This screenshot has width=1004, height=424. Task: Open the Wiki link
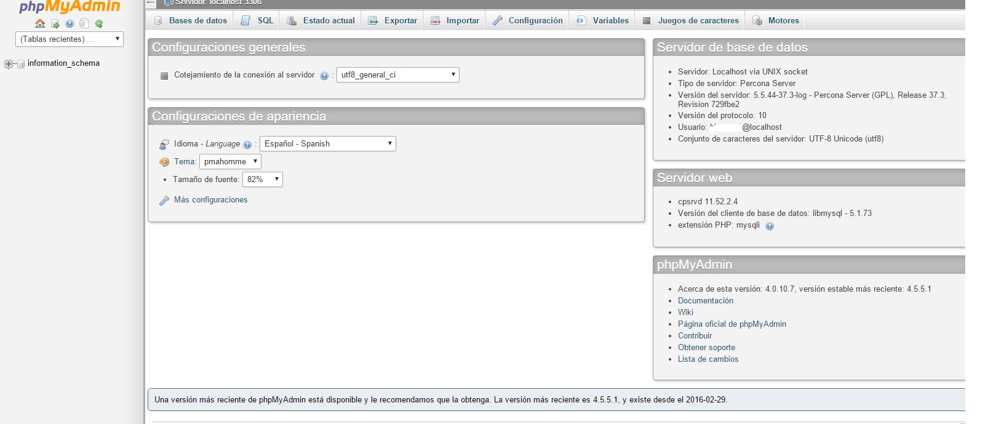coord(685,312)
